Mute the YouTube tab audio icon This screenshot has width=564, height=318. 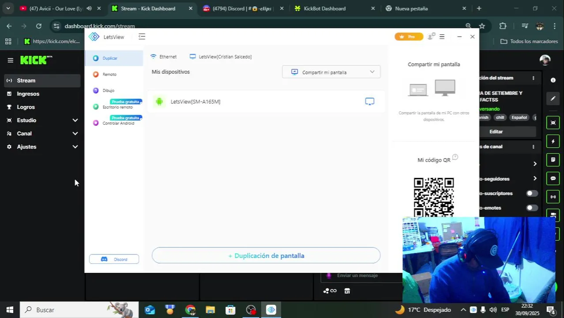[x=89, y=8]
